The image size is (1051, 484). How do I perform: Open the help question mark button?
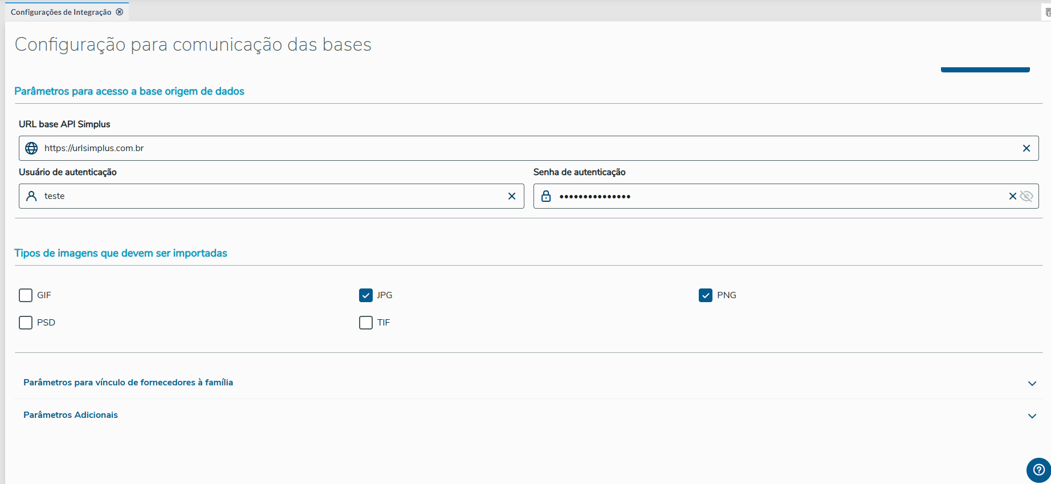[x=1038, y=470]
